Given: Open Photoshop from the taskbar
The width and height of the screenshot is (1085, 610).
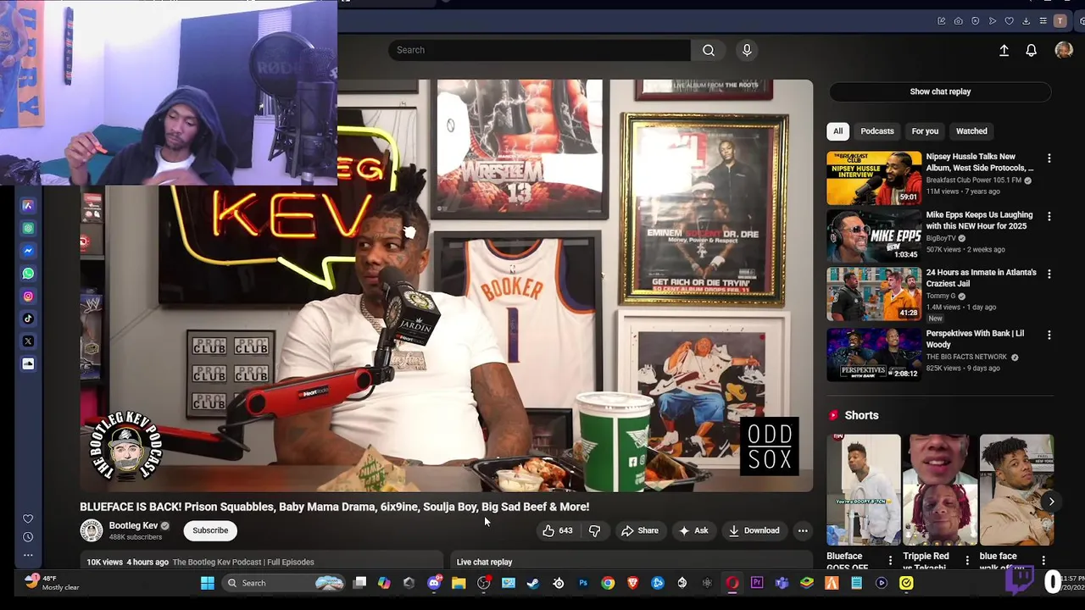Looking at the screenshot, I should pos(583,583).
